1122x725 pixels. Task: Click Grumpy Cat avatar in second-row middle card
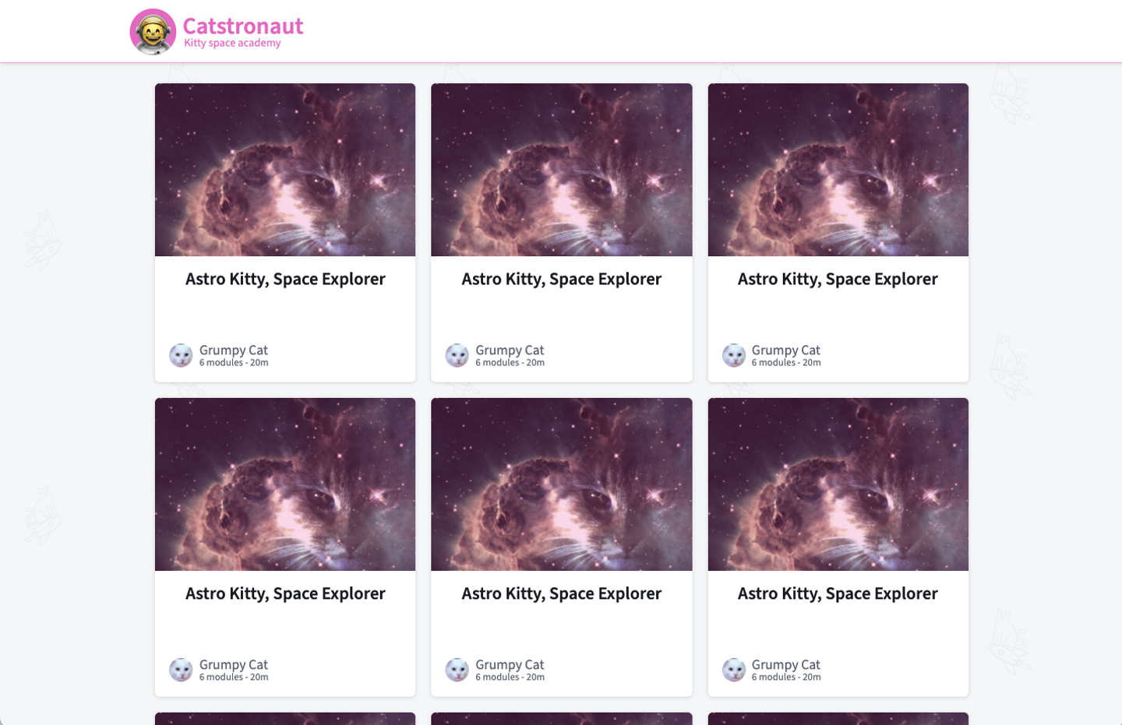point(457,670)
